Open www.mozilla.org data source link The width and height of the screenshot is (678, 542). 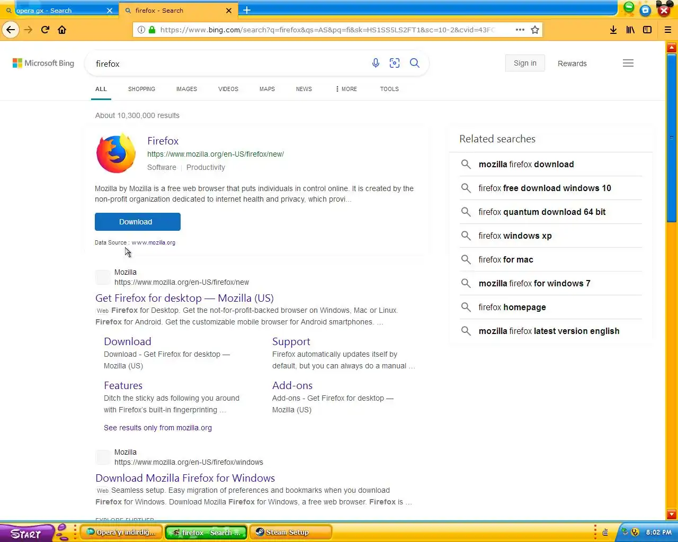click(154, 242)
